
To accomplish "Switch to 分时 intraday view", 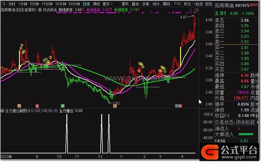I will click(x=12, y=4).
